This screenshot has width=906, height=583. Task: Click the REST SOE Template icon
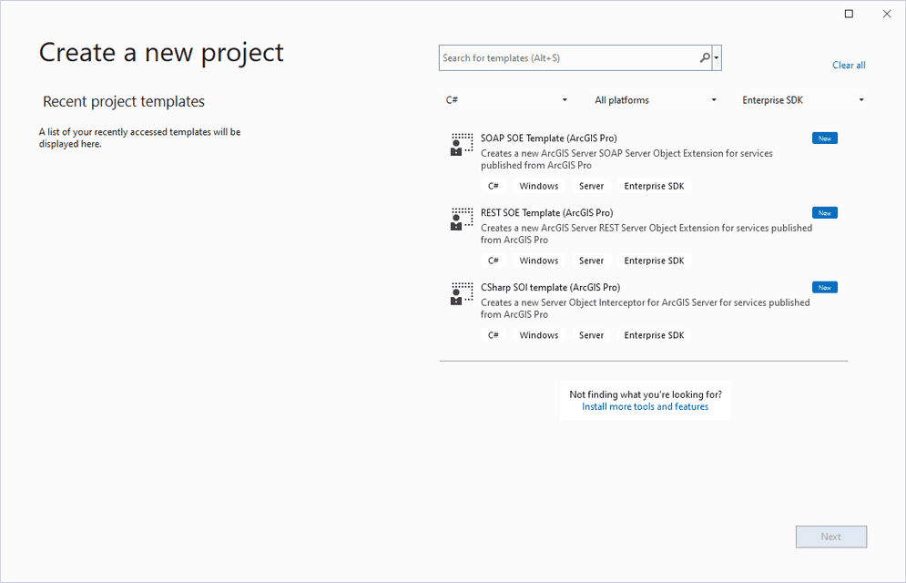pyautogui.click(x=462, y=219)
